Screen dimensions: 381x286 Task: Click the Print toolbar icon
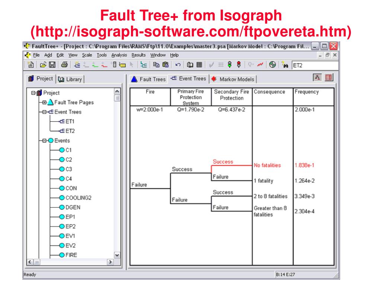coord(64,65)
